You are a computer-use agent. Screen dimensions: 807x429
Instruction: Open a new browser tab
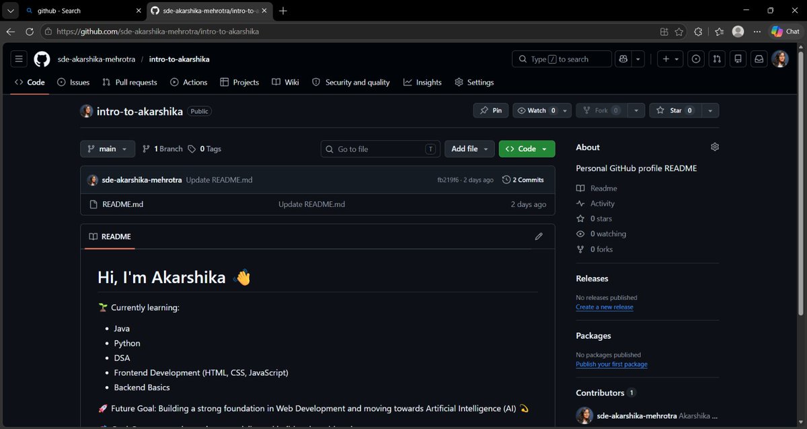tap(283, 11)
